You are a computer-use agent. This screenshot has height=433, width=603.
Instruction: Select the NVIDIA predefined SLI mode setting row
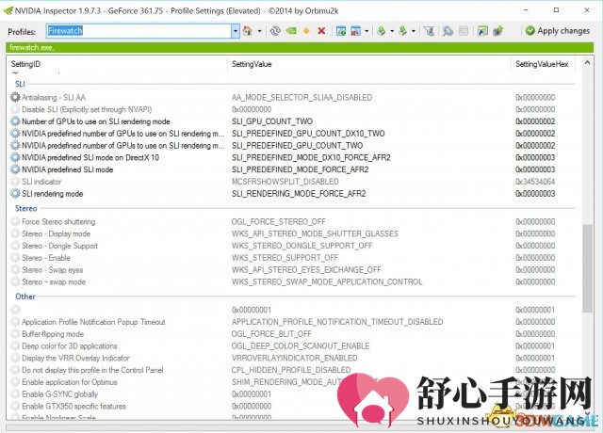click(x=67, y=169)
